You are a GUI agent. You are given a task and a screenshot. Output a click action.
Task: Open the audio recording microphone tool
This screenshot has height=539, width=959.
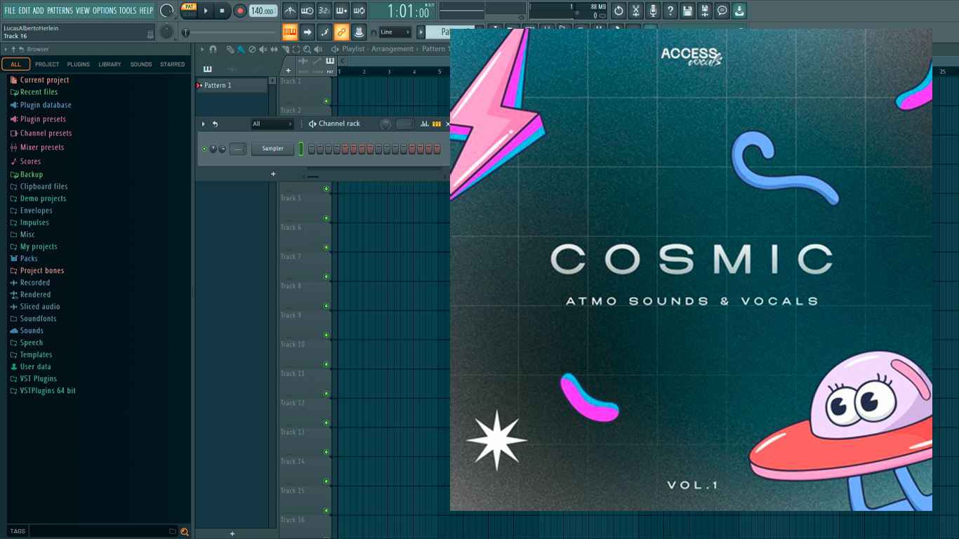[653, 11]
